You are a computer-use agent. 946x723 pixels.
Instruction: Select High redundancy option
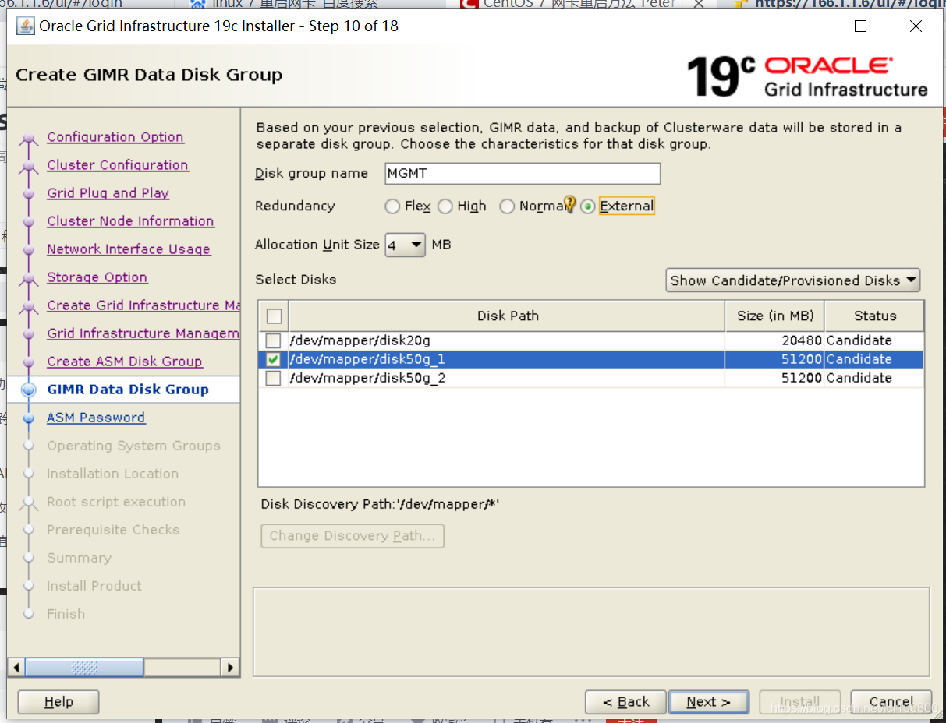[445, 206]
